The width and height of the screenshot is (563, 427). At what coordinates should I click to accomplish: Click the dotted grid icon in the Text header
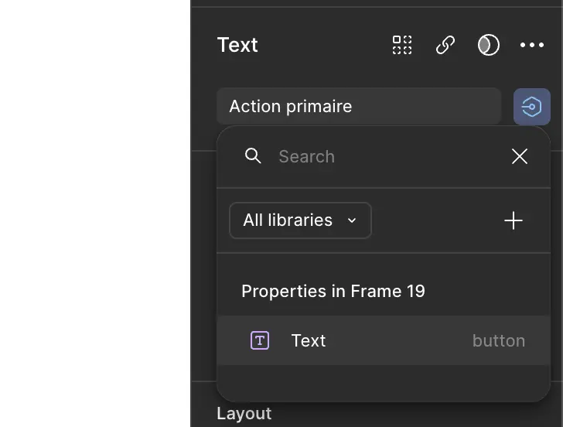[x=402, y=45]
